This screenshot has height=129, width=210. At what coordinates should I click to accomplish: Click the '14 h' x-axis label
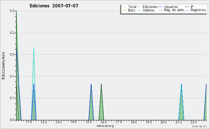tap(73, 122)
